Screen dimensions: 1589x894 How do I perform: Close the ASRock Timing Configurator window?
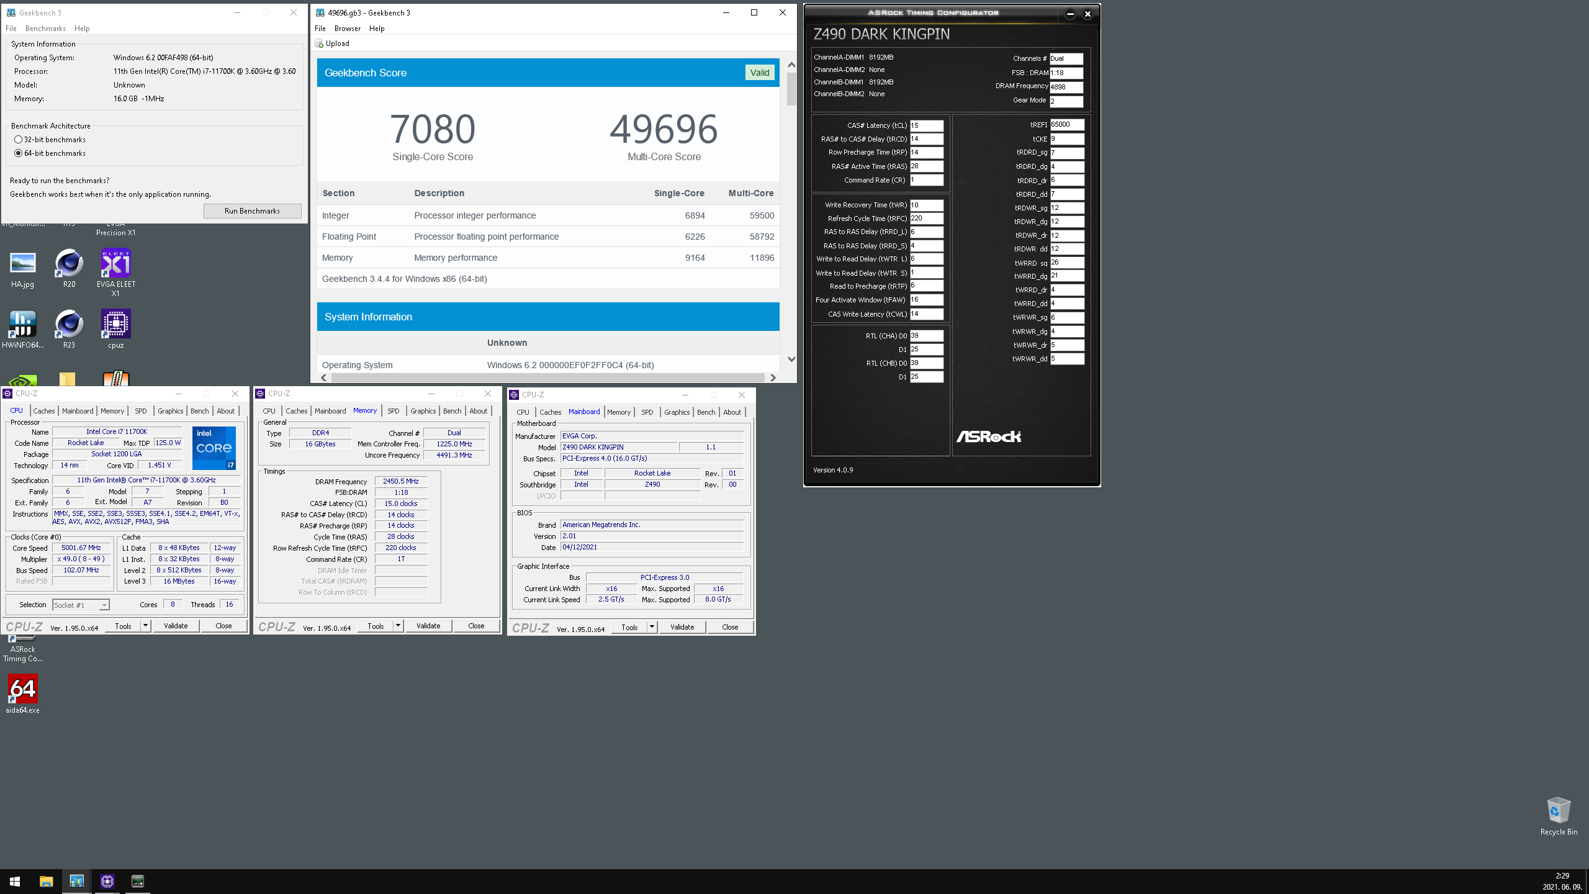(1087, 14)
